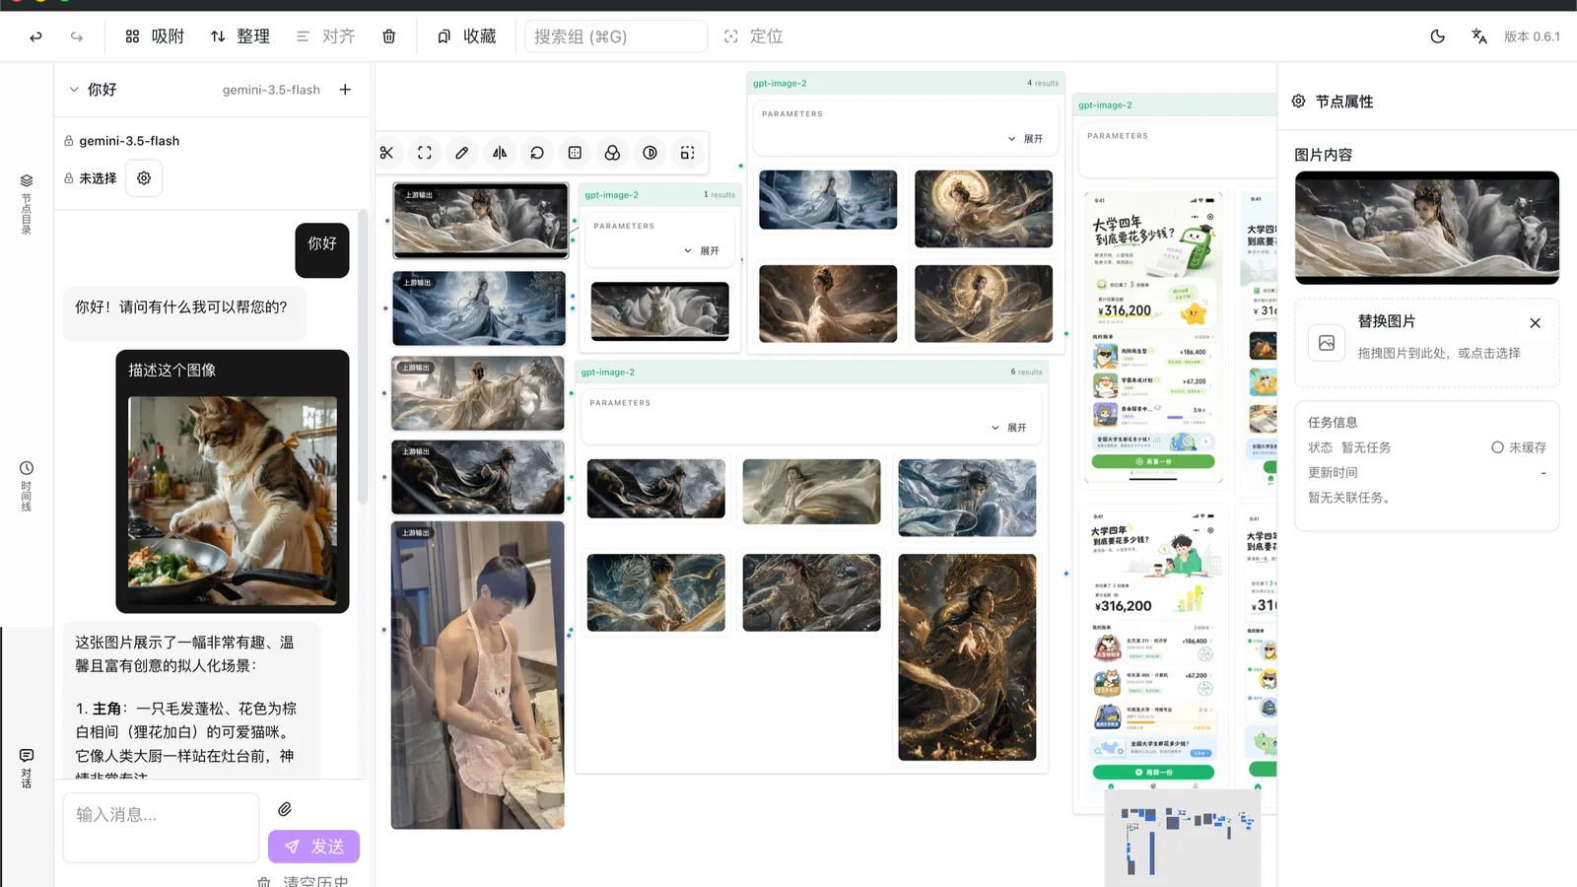This screenshot has height=887, width=1577.
Task: Switch to the 节点目录 sidebar tab
Action: click(x=27, y=204)
